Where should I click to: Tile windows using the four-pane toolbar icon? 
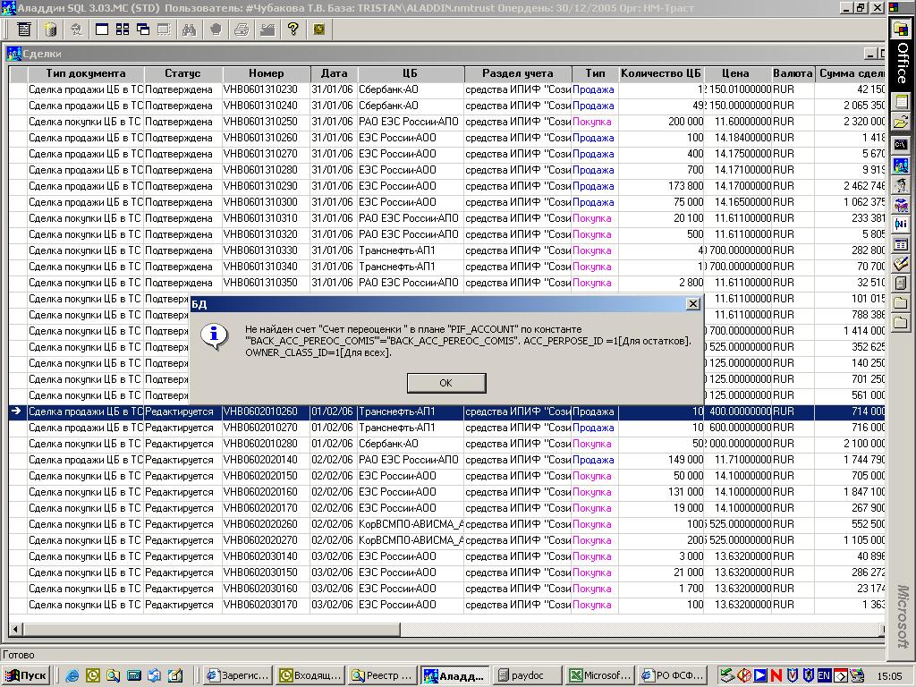point(123,30)
